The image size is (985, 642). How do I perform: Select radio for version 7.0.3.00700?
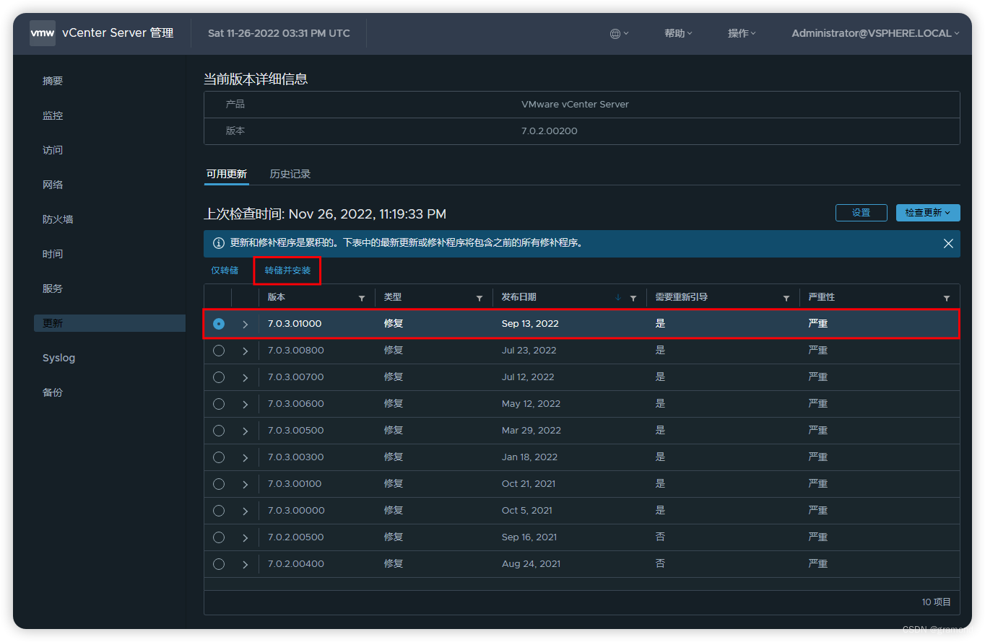point(219,377)
